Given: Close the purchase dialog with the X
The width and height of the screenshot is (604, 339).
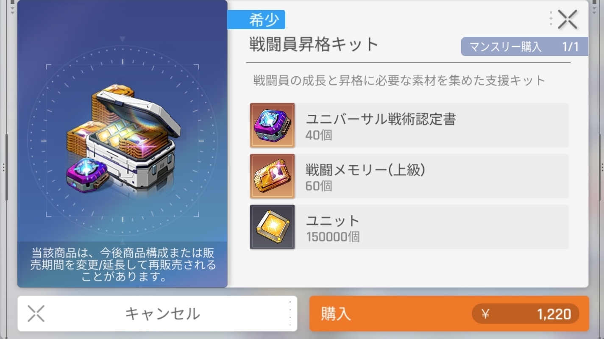Looking at the screenshot, I should tap(568, 19).
